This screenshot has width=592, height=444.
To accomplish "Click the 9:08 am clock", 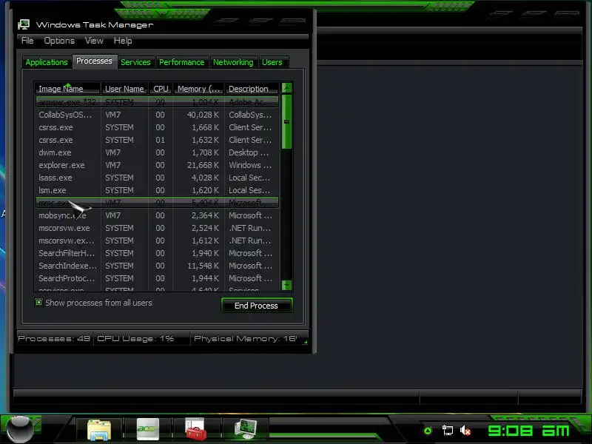I will pos(528,431).
